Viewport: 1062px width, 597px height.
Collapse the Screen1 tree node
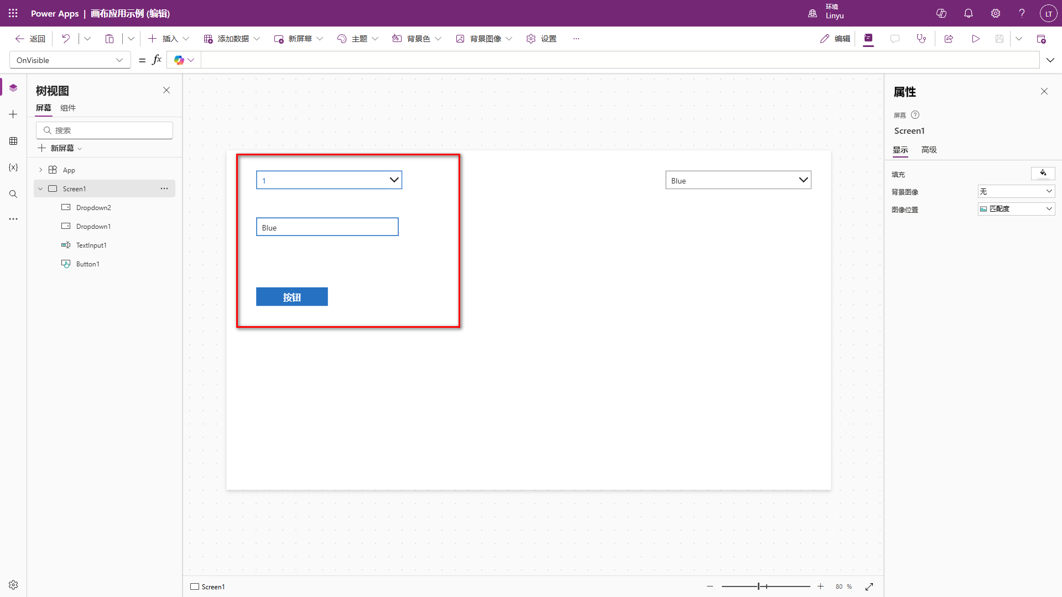point(40,188)
